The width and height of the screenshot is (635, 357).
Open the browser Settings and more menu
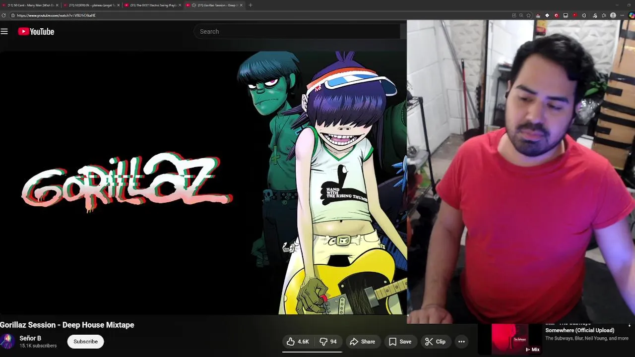(x=622, y=15)
